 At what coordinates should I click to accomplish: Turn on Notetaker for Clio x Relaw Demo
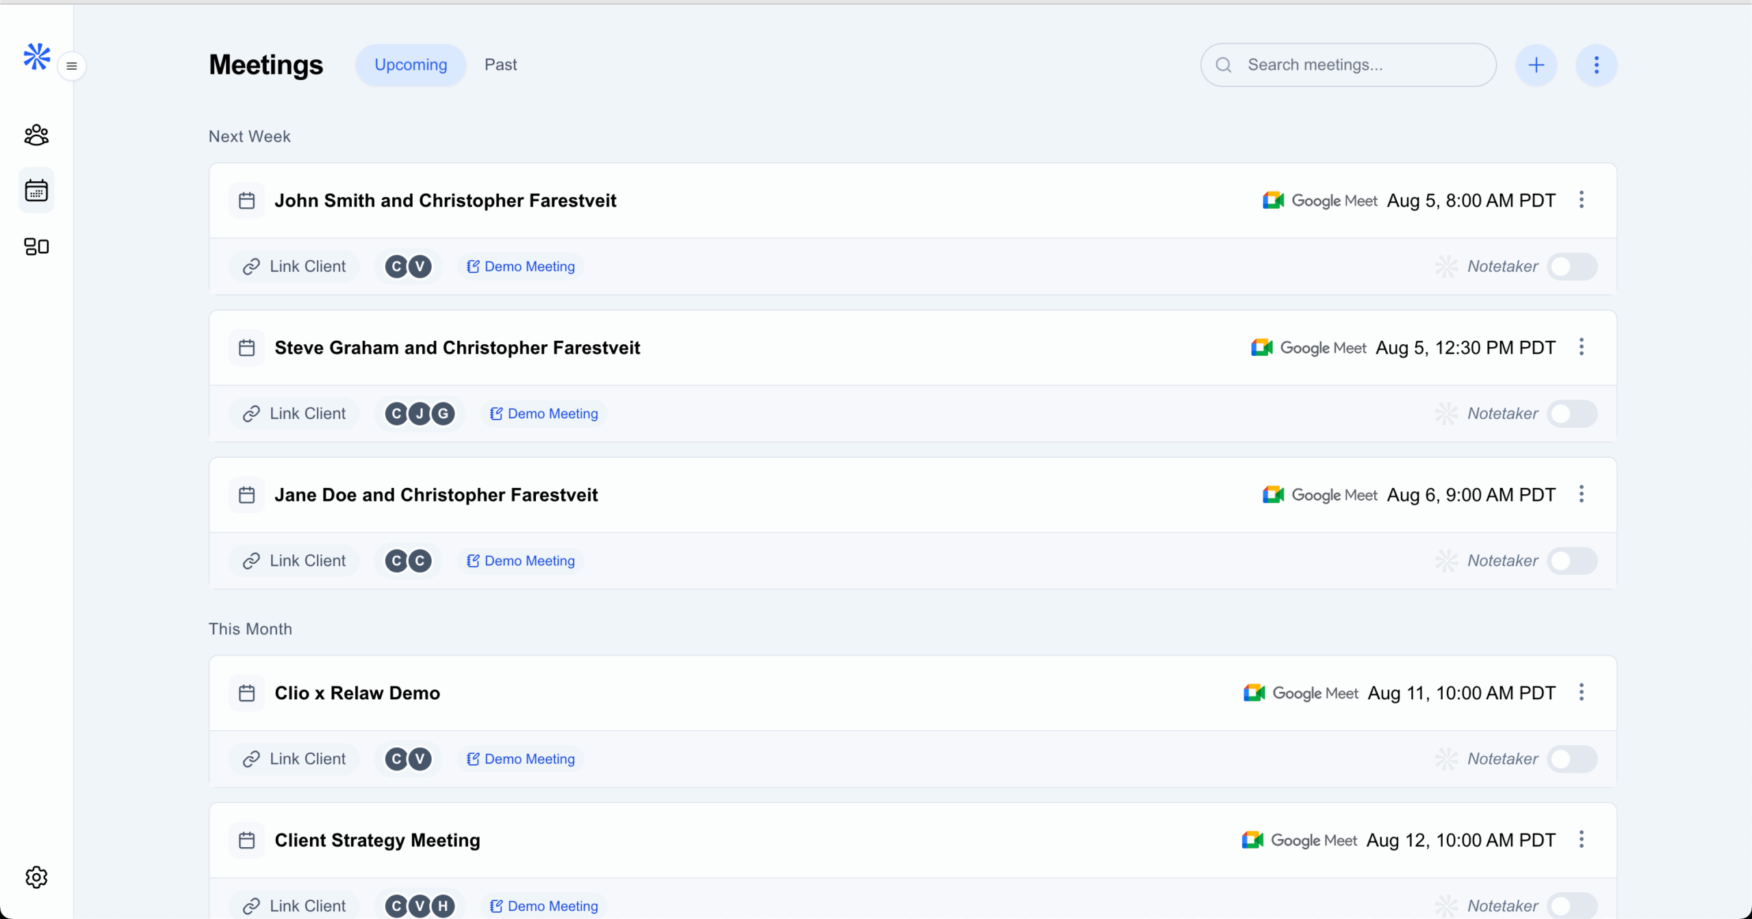pos(1572,759)
